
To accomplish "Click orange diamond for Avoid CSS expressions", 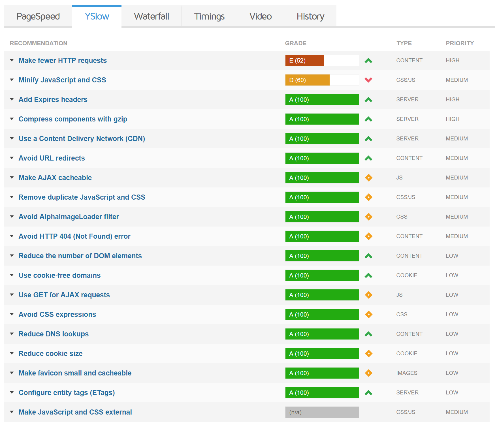I will click(x=369, y=314).
